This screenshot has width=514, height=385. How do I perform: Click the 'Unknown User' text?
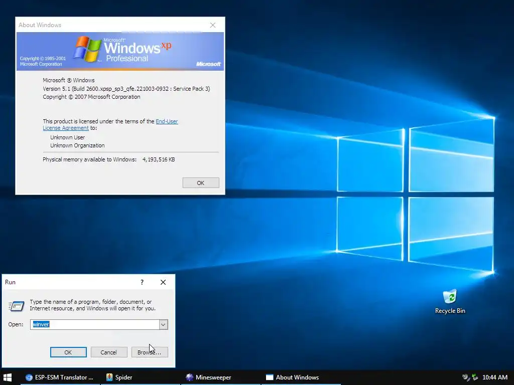(68, 137)
